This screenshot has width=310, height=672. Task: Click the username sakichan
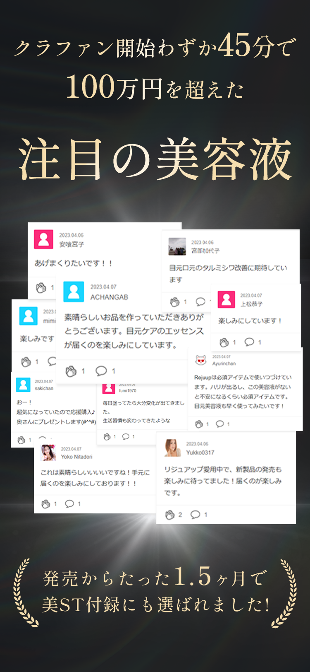click(x=44, y=388)
